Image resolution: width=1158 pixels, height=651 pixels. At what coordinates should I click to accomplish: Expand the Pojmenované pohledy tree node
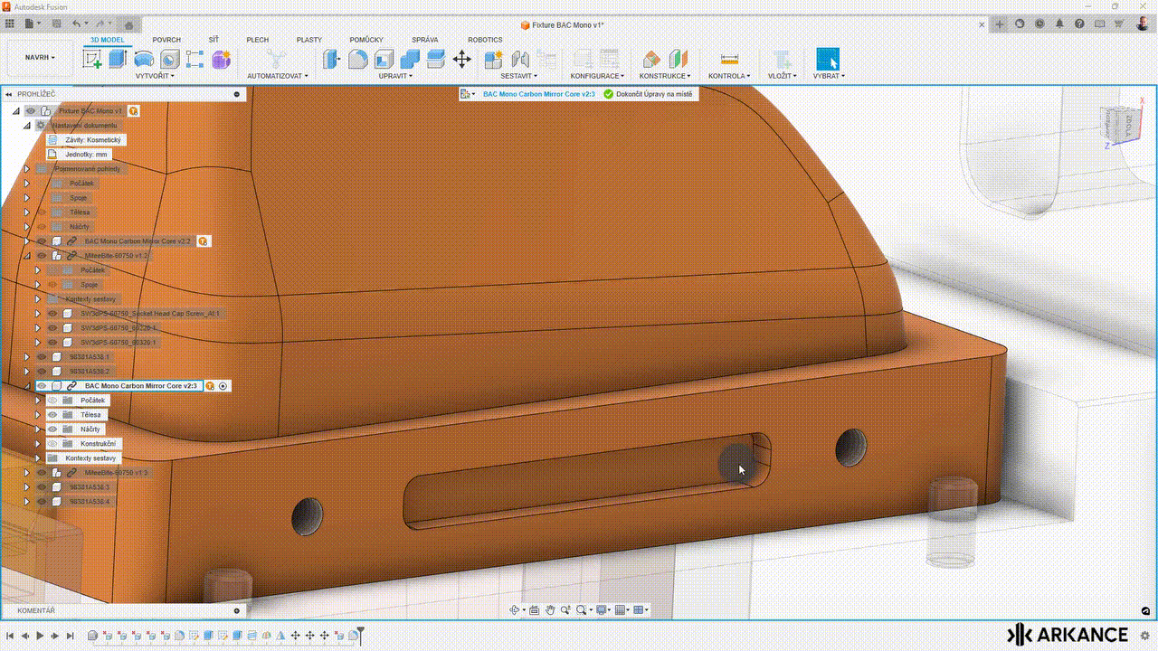coord(26,169)
